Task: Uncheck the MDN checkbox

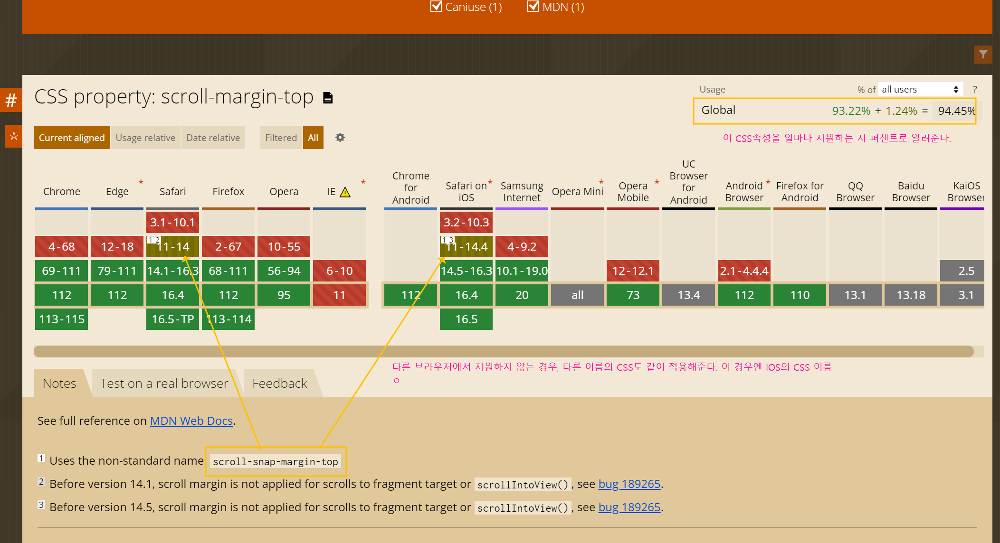Action: point(533,7)
